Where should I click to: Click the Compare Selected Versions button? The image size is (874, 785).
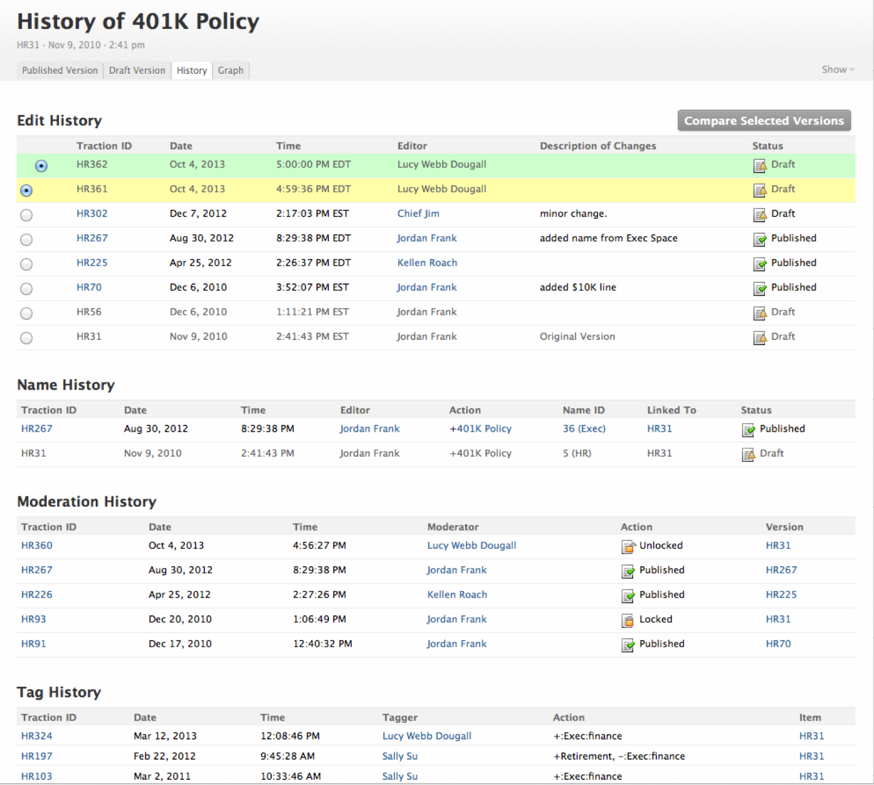pyautogui.click(x=764, y=121)
